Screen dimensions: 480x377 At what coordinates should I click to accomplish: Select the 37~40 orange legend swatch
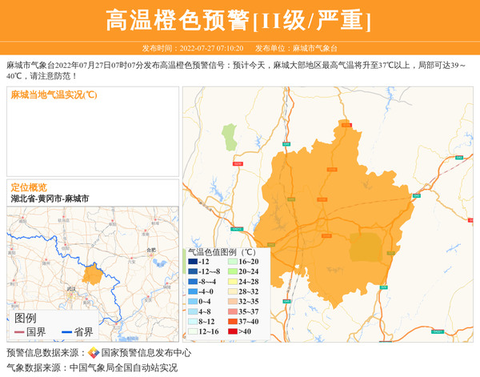[232, 321]
